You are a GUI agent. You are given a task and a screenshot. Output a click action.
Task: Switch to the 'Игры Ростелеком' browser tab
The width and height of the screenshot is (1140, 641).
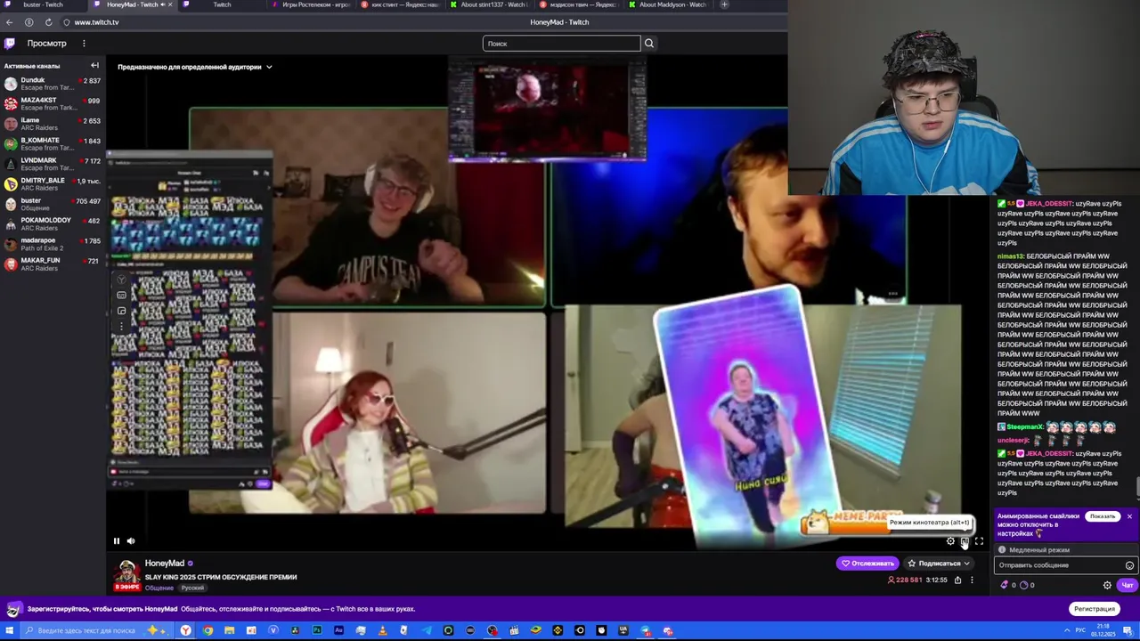pos(311,4)
